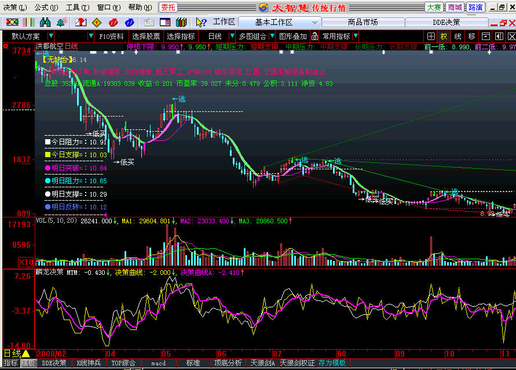516x370 pixels.
Task: Toggle the 权 adjusted-price button
Action: [x=444, y=36]
